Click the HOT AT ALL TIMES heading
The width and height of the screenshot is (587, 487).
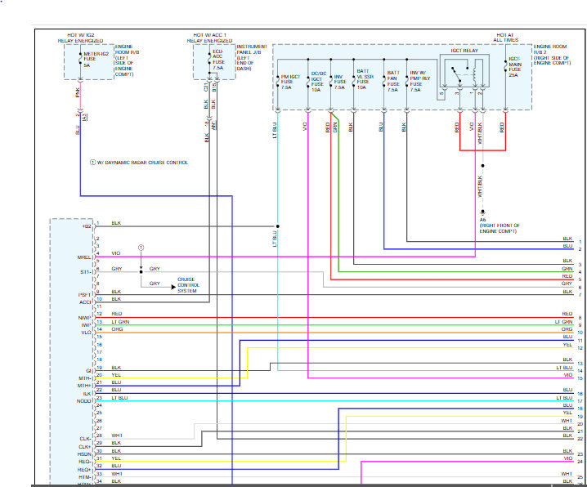pyautogui.click(x=505, y=38)
